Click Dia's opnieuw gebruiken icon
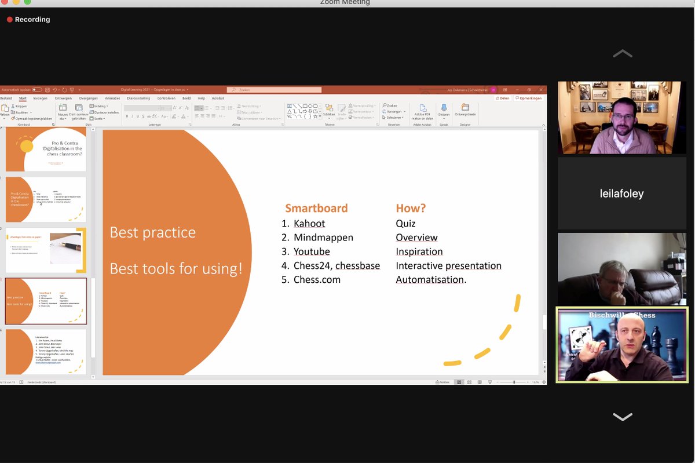 pos(79,108)
